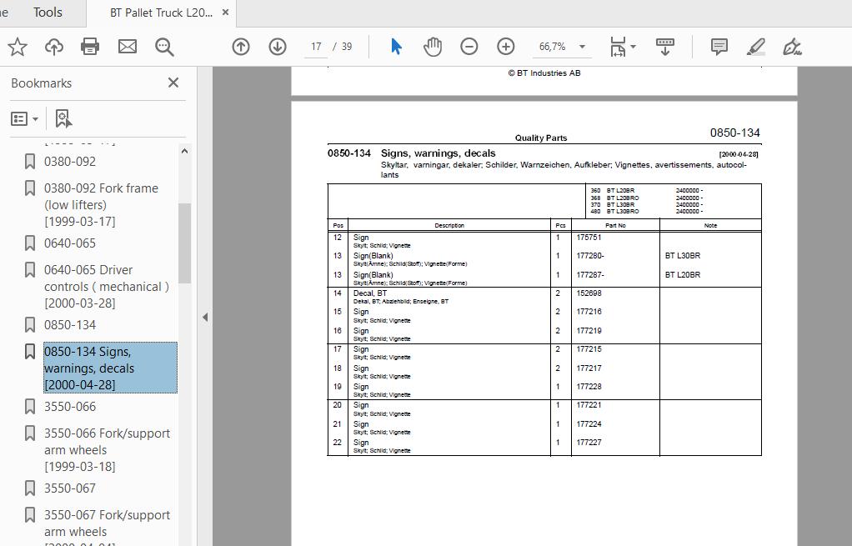The width and height of the screenshot is (852, 546).
Task: Zoom in with the plus button
Action: [506, 47]
